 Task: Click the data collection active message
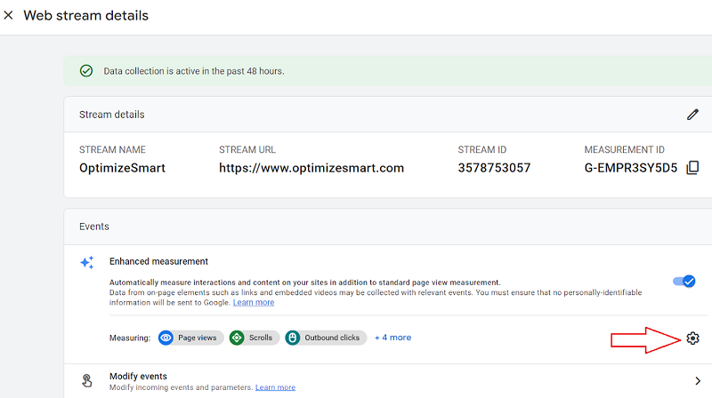click(194, 71)
